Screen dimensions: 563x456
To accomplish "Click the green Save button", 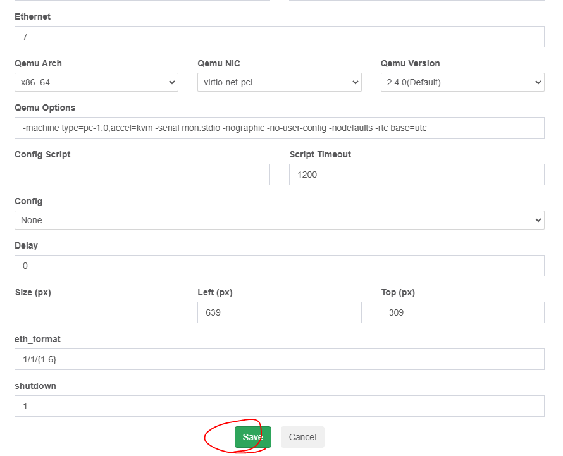I will coord(253,437).
